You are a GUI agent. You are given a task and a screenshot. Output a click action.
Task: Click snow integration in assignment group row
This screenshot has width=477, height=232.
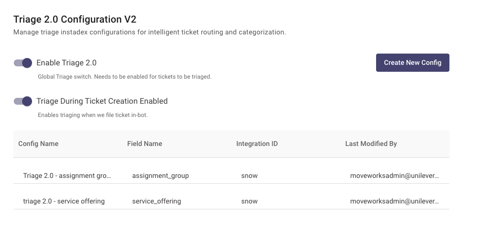tap(250, 175)
